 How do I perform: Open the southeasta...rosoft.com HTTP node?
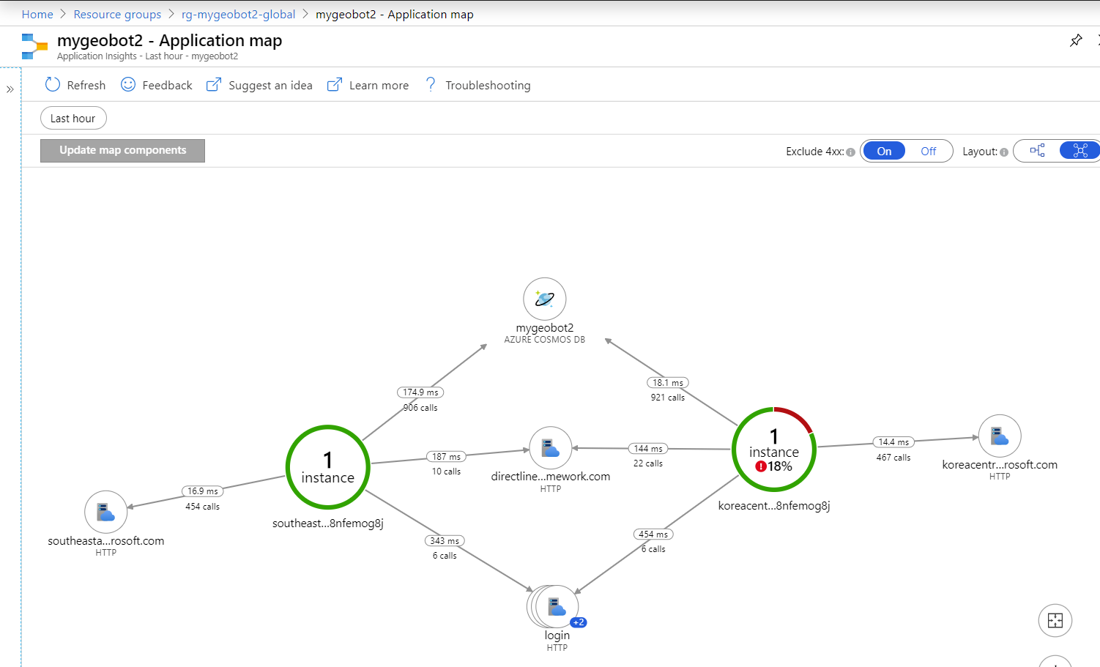click(x=105, y=512)
